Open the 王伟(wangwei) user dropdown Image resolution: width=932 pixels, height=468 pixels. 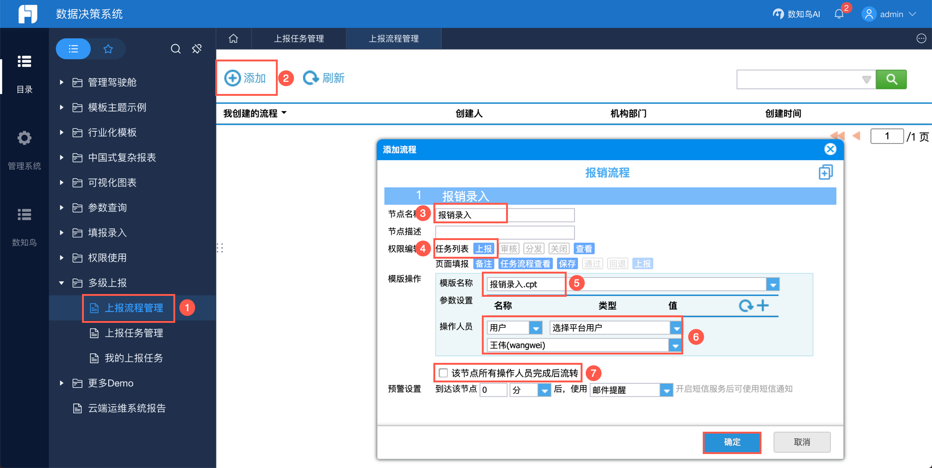(675, 345)
